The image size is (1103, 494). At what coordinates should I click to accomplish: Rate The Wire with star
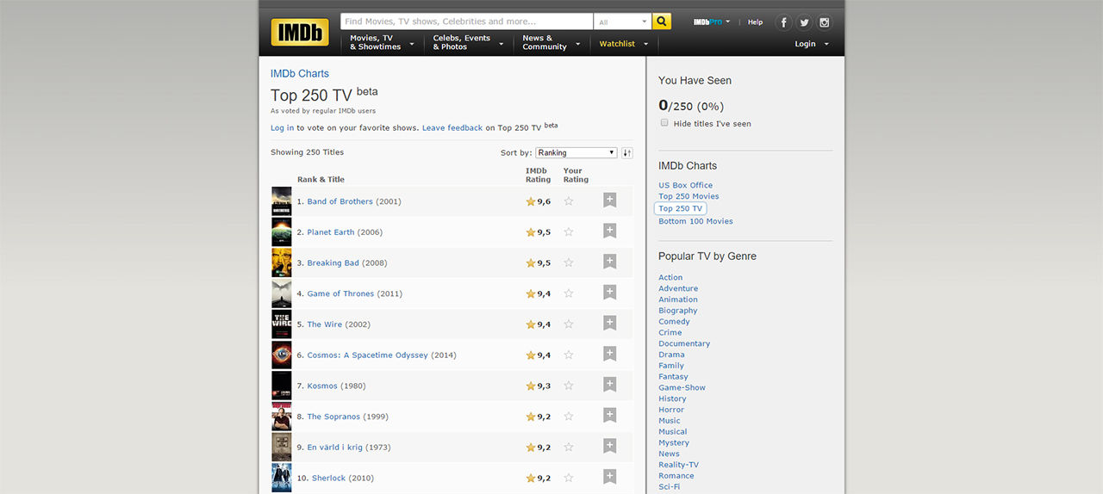[x=569, y=324]
